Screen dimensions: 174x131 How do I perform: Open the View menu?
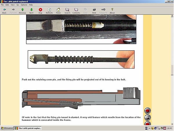coord(12,5)
